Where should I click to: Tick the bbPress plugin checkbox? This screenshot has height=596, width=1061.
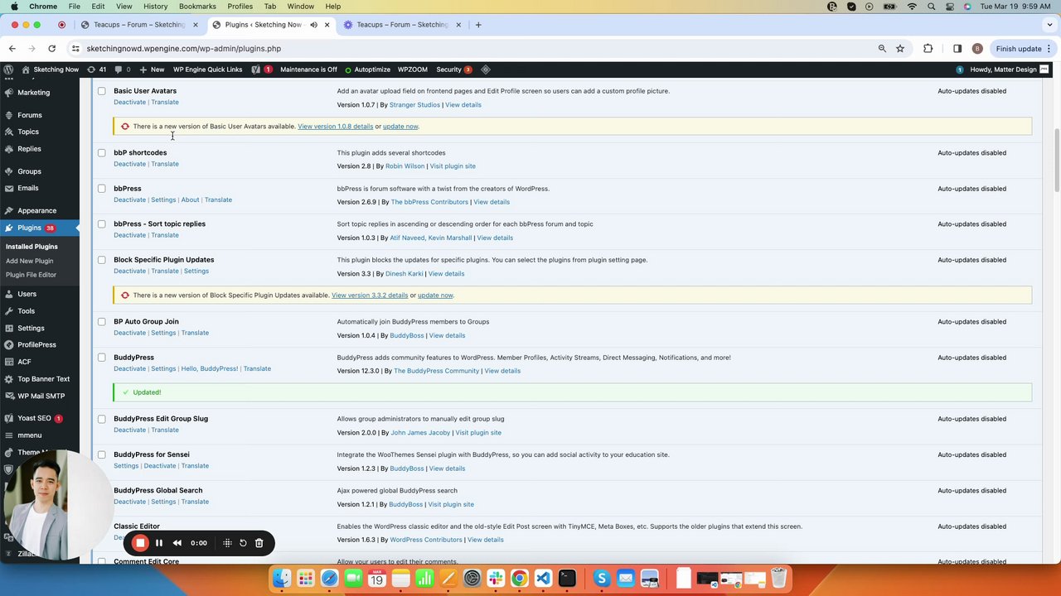[102, 189]
